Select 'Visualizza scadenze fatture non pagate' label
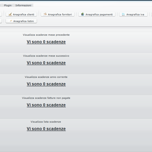 [46, 98]
